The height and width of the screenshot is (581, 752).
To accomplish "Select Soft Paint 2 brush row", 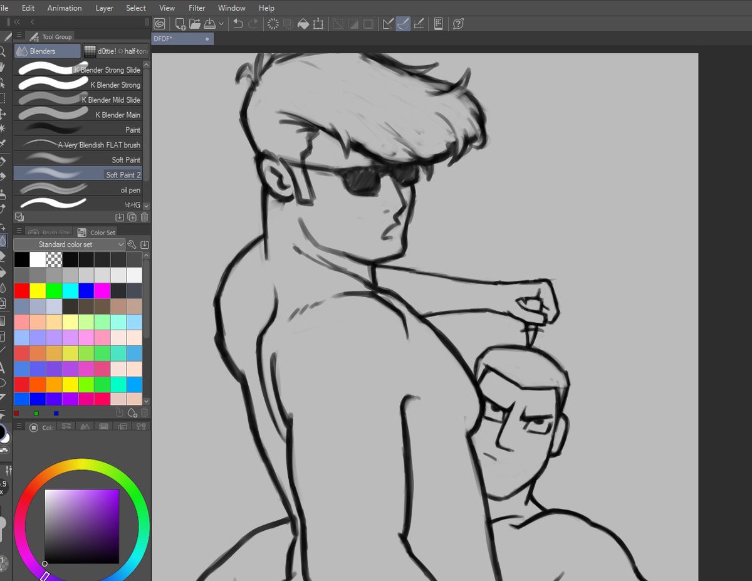I will pos(78,174).
